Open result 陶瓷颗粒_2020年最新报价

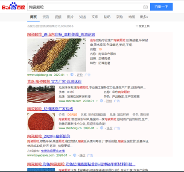point(49,136)
